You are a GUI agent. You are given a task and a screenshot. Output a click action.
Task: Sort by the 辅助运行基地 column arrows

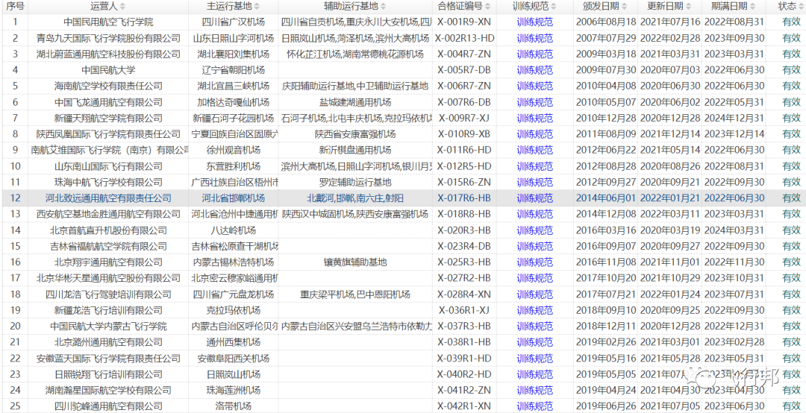(x=382, y=7)
